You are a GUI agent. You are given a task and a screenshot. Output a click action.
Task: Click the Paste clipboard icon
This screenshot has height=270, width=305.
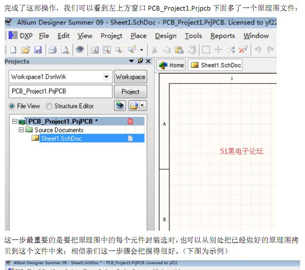point(179,50)
